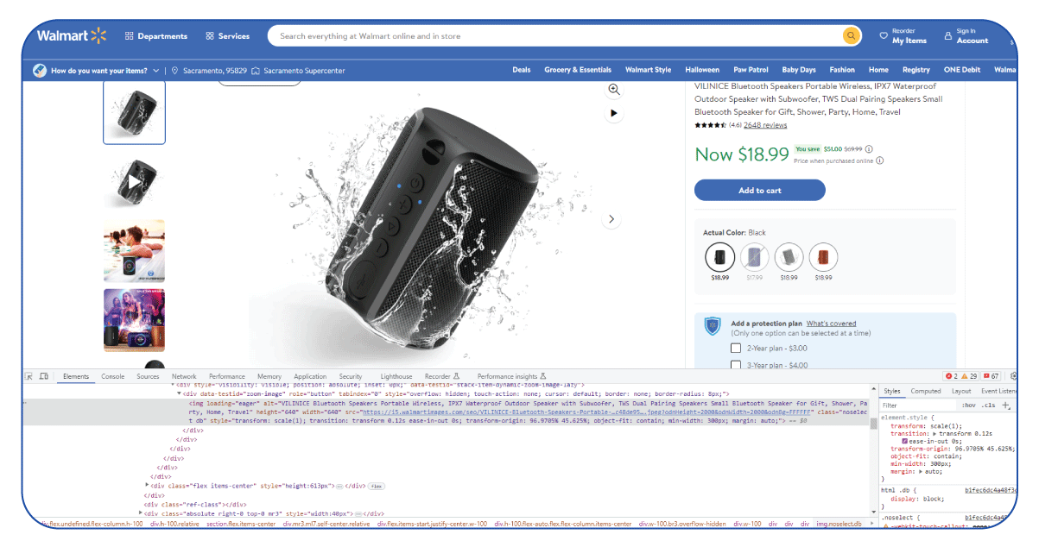Image resolution: width=1039 pixels, height=547 pixels.
Task: Select the $17.99 color swatch
Action: (755, 257)
